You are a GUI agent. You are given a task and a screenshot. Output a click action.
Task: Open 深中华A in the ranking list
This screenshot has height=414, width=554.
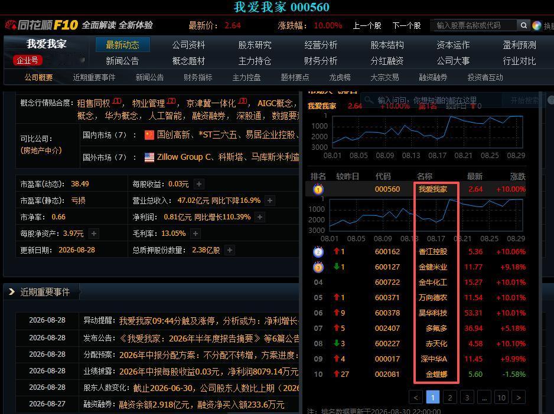pyautogui.click(x=434, y=359)
